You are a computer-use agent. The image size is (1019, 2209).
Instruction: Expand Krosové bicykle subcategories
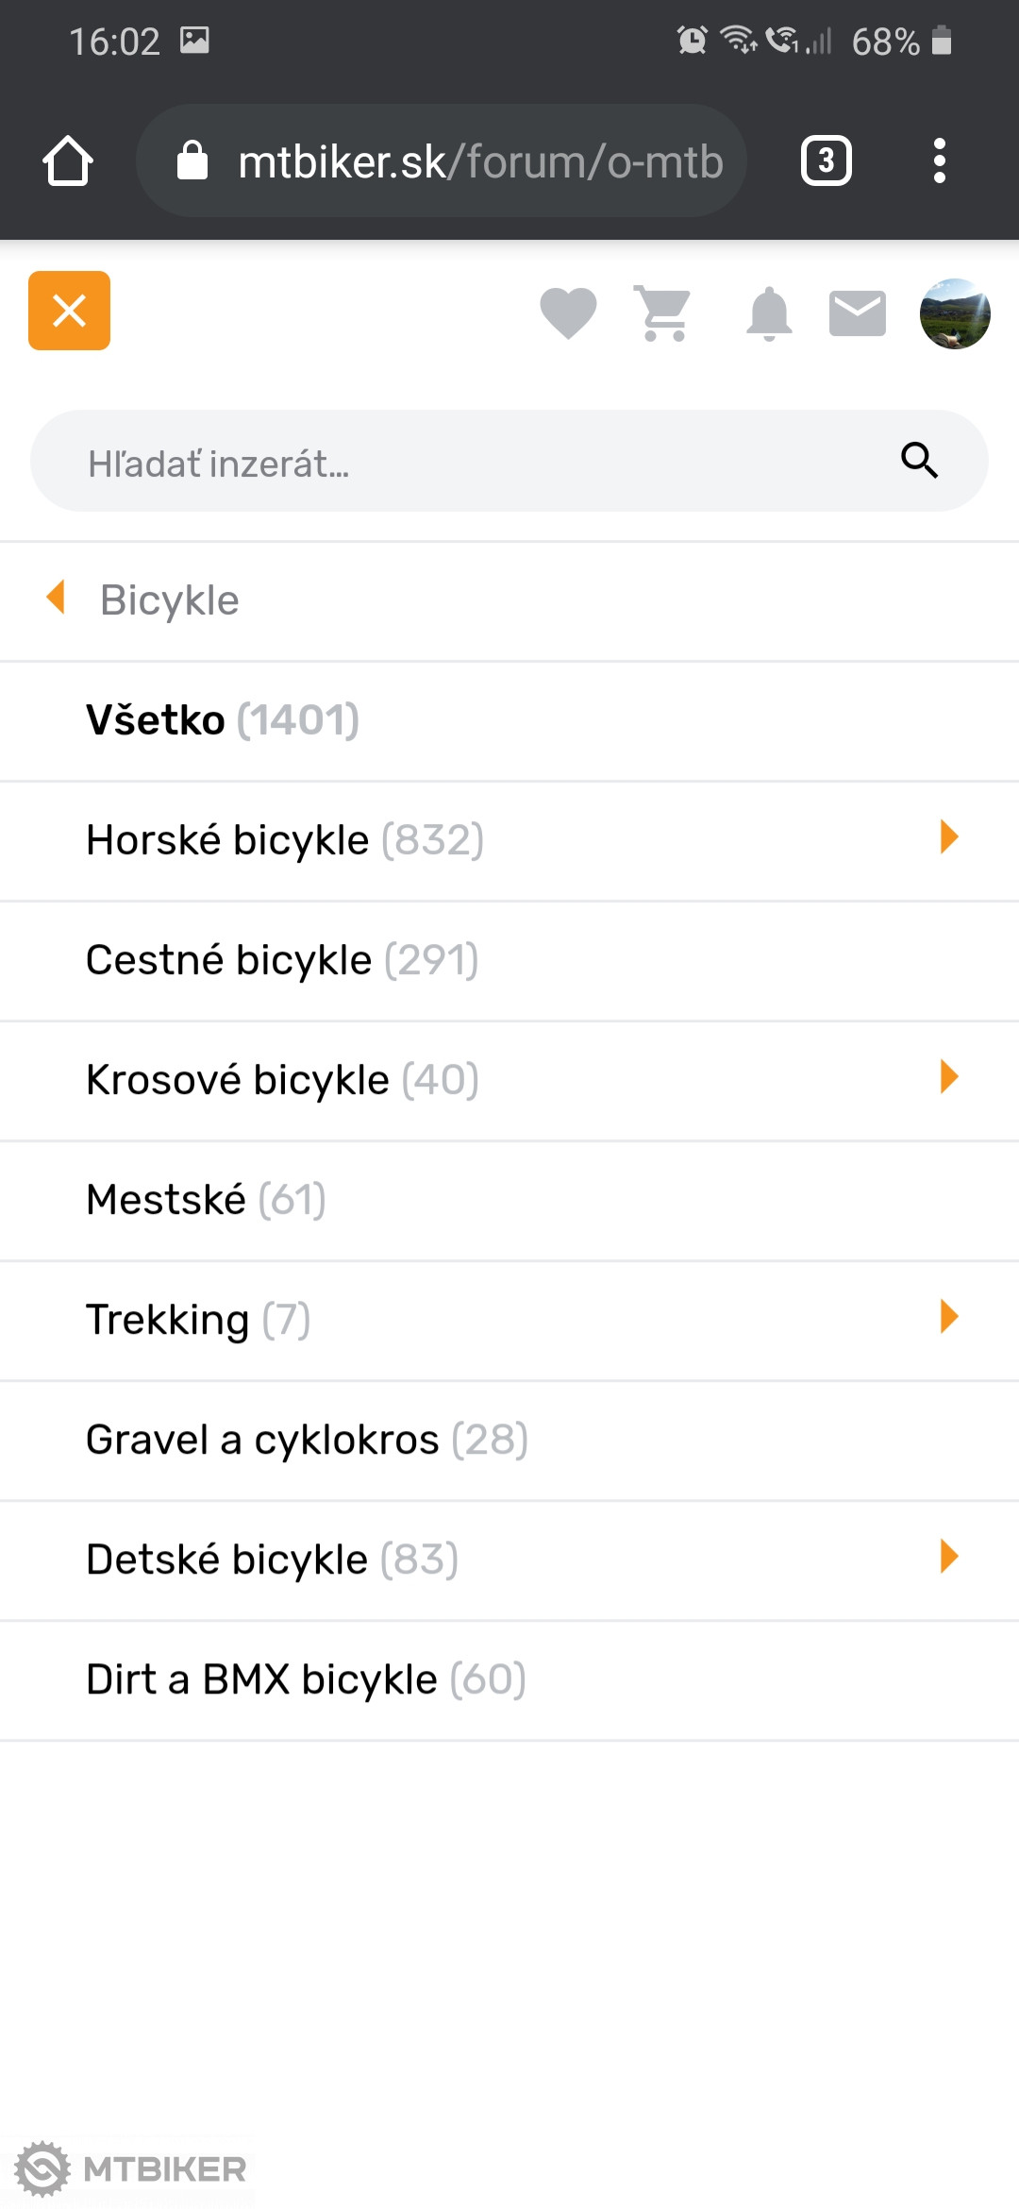tap(949, 1077)
